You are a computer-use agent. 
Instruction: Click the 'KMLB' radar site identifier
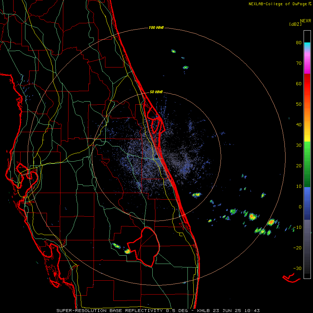(x=203, y=311)
